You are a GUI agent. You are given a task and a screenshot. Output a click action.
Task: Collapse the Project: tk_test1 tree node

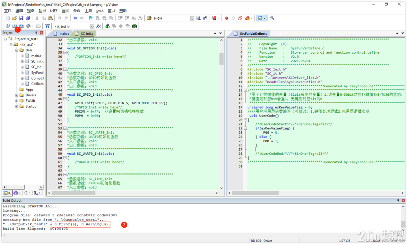pyautogui.click(x=5, y=39)
